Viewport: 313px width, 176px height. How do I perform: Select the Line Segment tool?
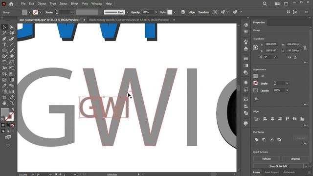click(x=12, y=44)
